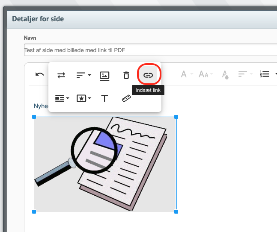The width and height of the screenshot is (277, 232).
Task: Click the change size ruler icon
Action: click(126, 98)
